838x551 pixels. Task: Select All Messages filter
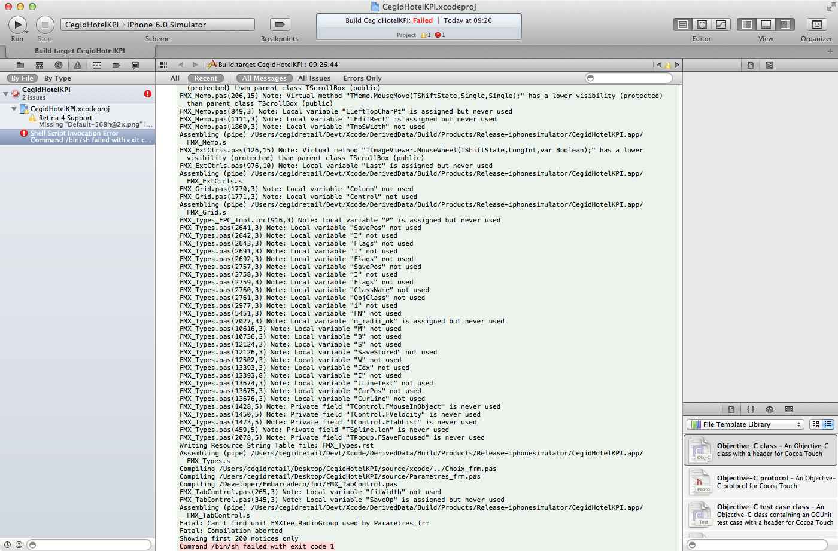(x=264, y=78)
